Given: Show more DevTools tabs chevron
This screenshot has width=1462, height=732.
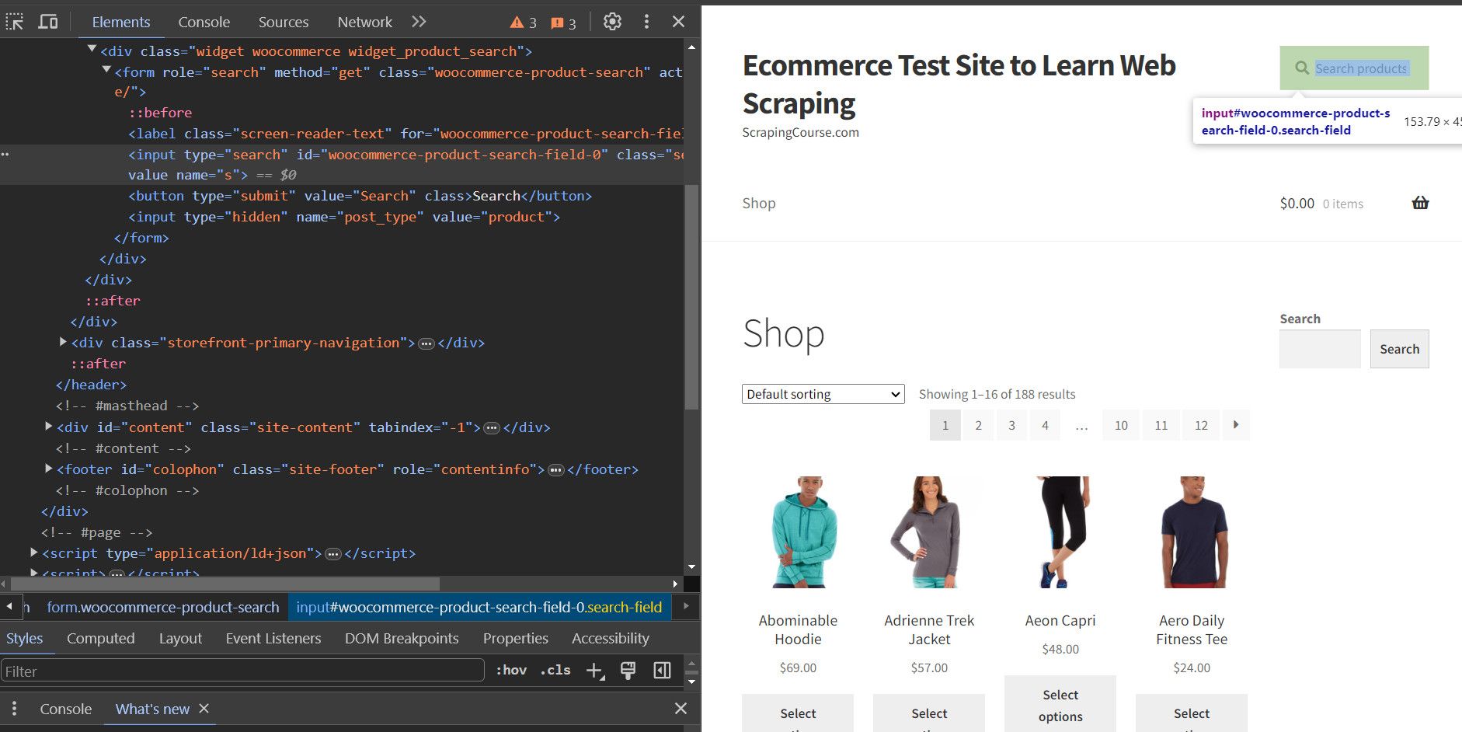Looking at the screenshot, I should click(x=419, y=22).
